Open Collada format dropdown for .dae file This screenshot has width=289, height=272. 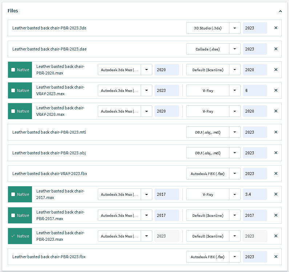235,49
